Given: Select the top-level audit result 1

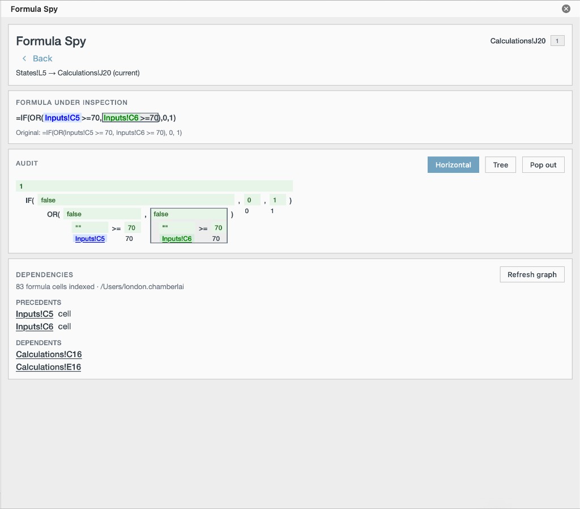Looking at the screenshot, I should click(x=154, y=186).
